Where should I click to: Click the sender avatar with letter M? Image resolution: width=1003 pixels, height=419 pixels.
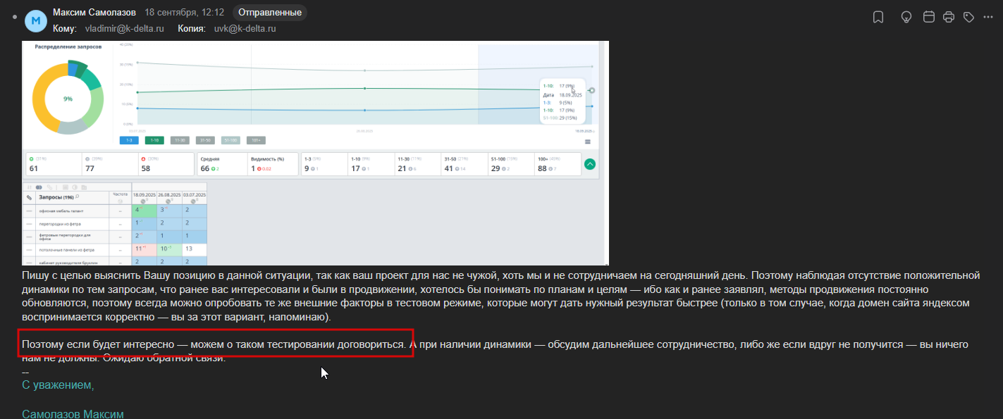tap(36, 21)
